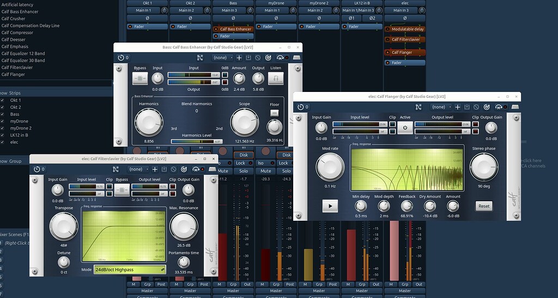Add new preset in Filterclavier window
This screenshot has height=298, width=558.
(x=155, y=170)
